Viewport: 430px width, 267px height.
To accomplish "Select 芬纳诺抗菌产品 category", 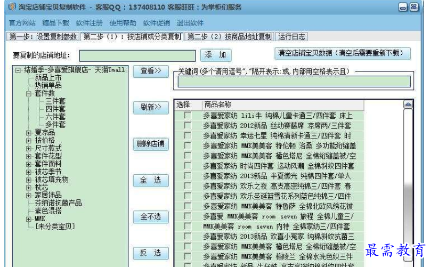I will [x=58, y=203].
